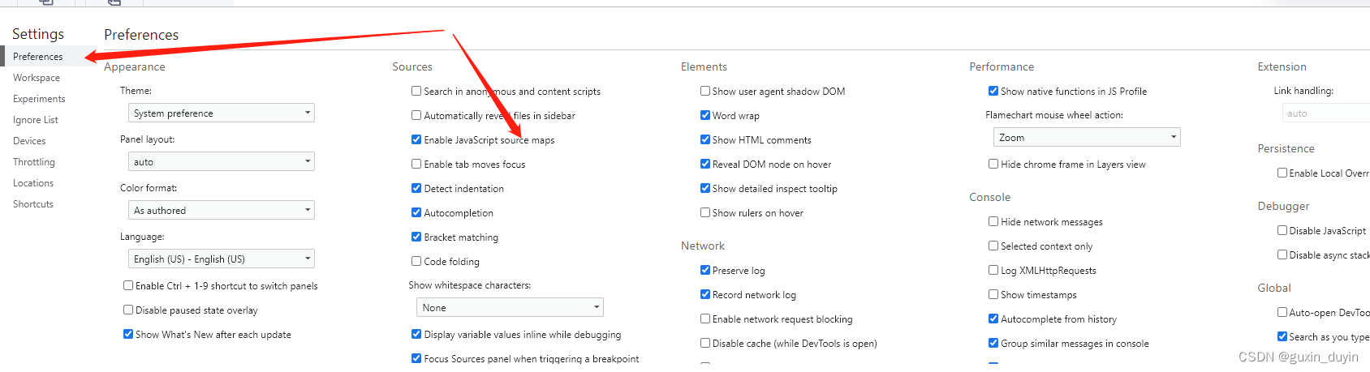Enable Disable cache while DevTools is open
Viewport: 1370px width, 372px height.
(705, 343)
